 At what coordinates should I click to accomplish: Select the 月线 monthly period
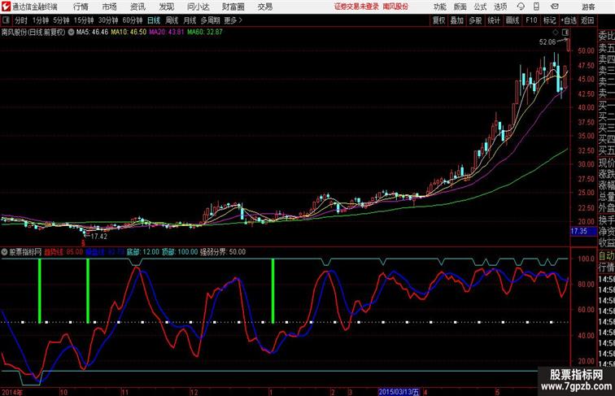190,20
